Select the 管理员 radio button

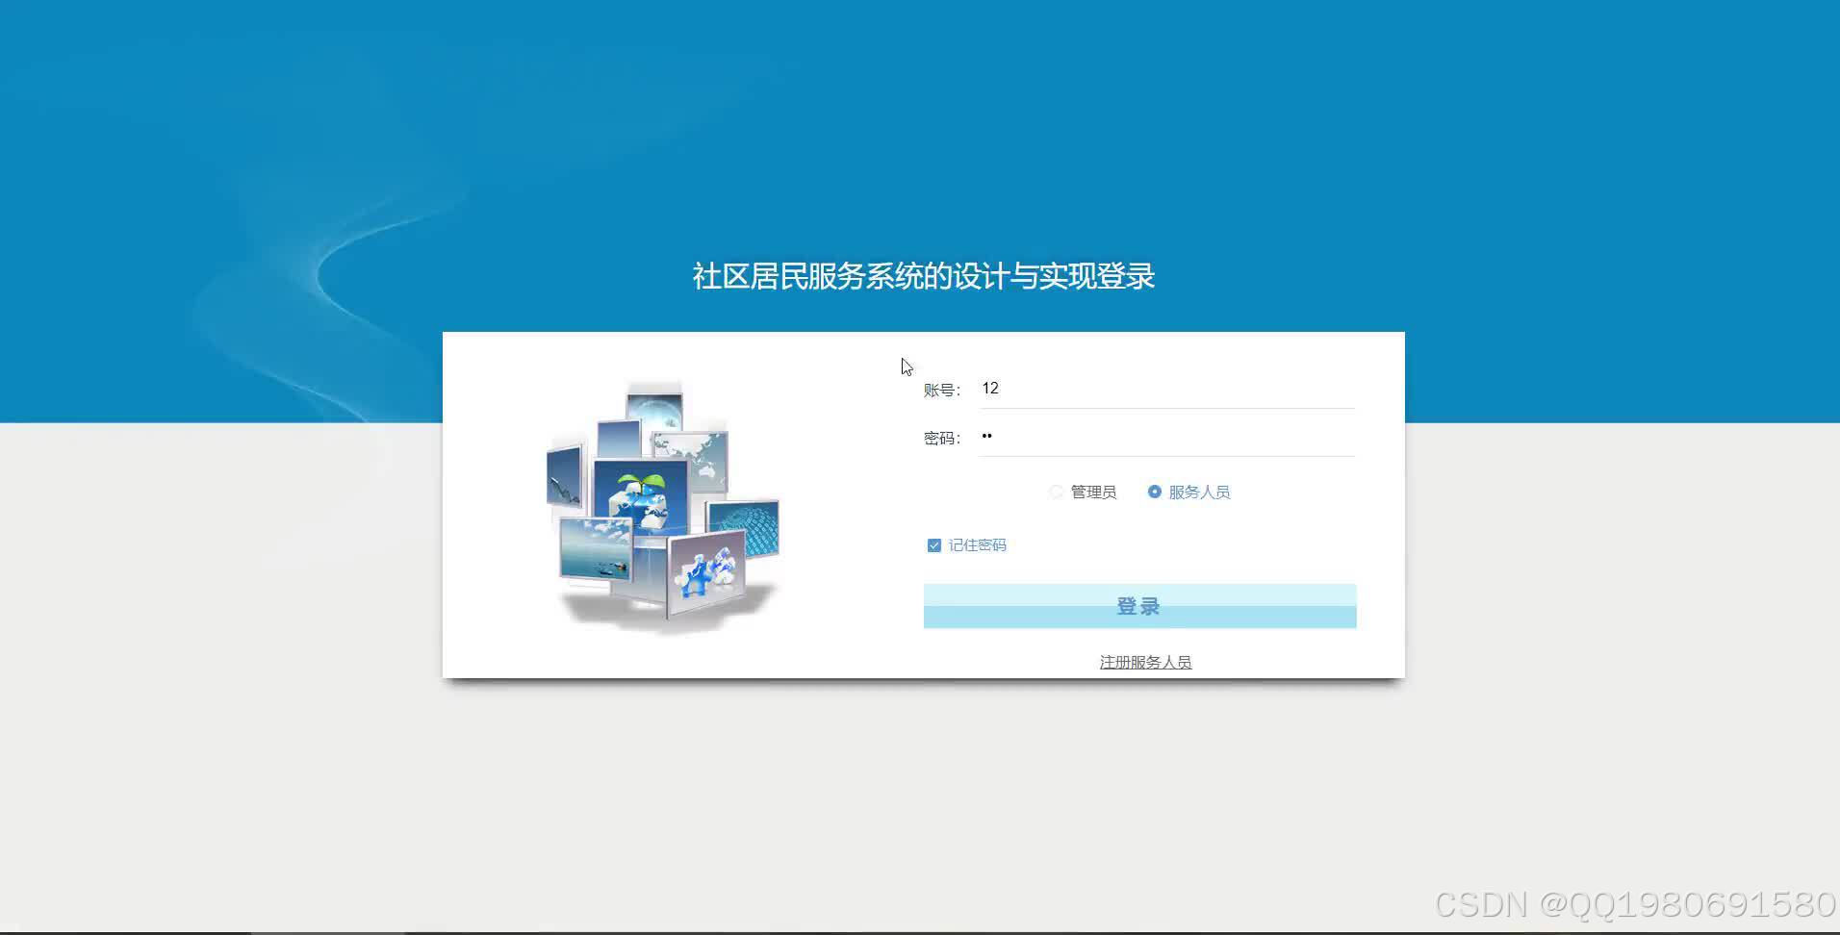[1056, 492]
